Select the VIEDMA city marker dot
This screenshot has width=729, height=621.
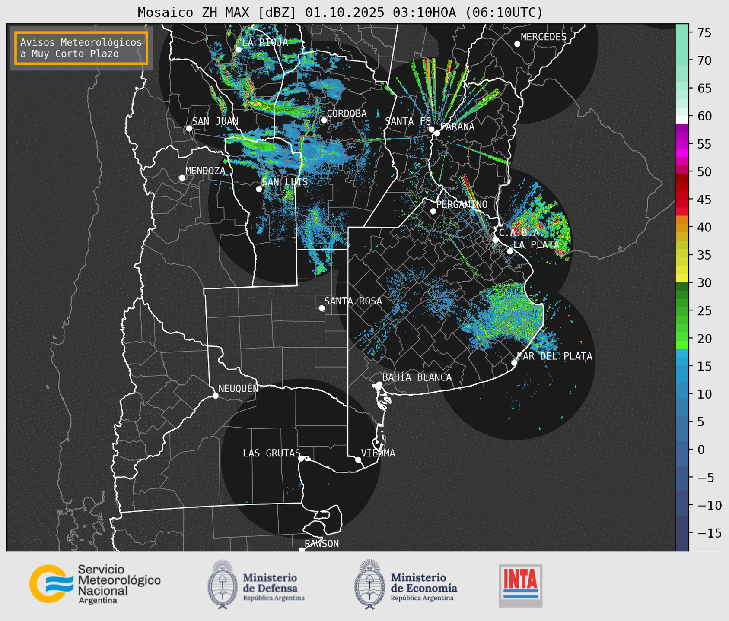coord(358,459)
